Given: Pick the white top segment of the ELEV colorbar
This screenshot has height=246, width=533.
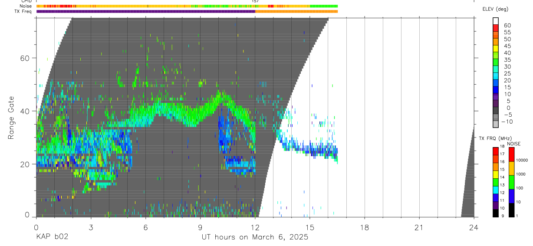Looking at the screenshot, I should tap(496, 21).
